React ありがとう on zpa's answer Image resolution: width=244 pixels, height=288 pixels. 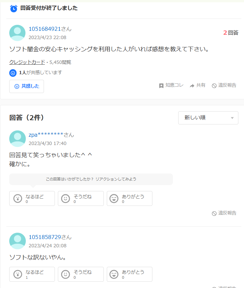130,198
